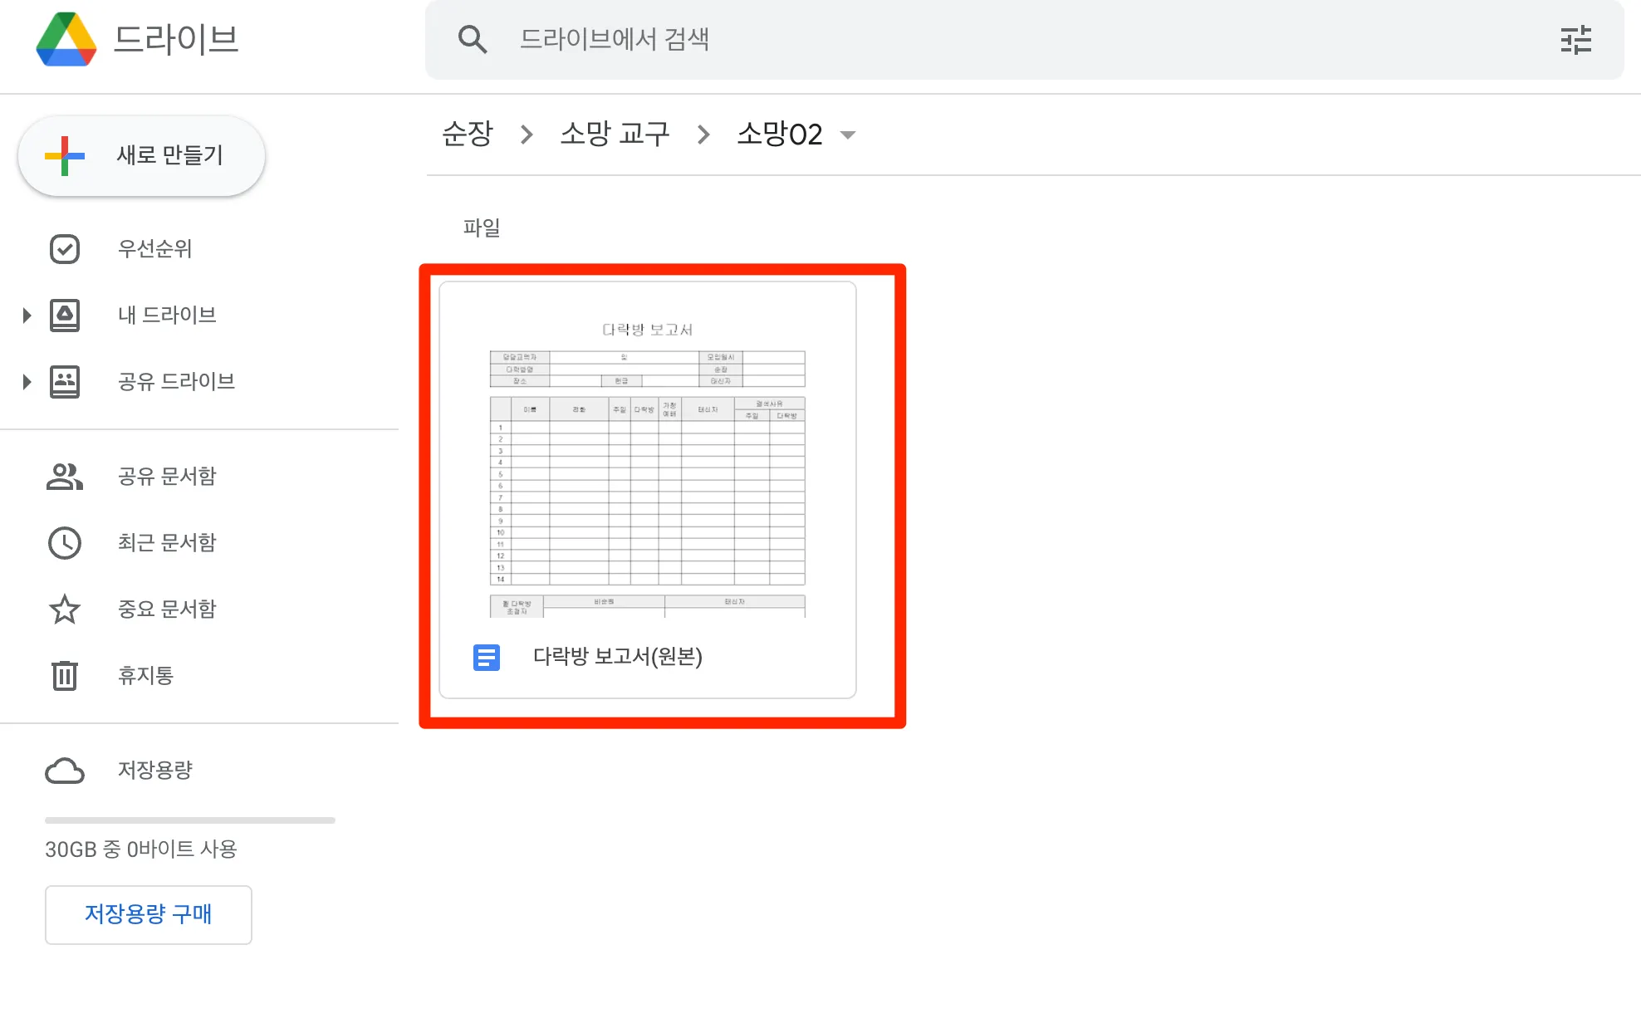Click the 새로 만들기 button

pyautogui.click(x=141, y=156)
